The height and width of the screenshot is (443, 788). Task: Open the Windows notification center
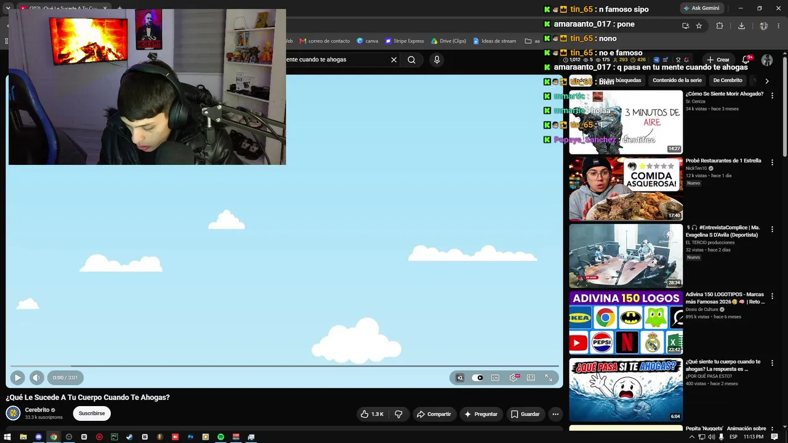coord(774,437)
